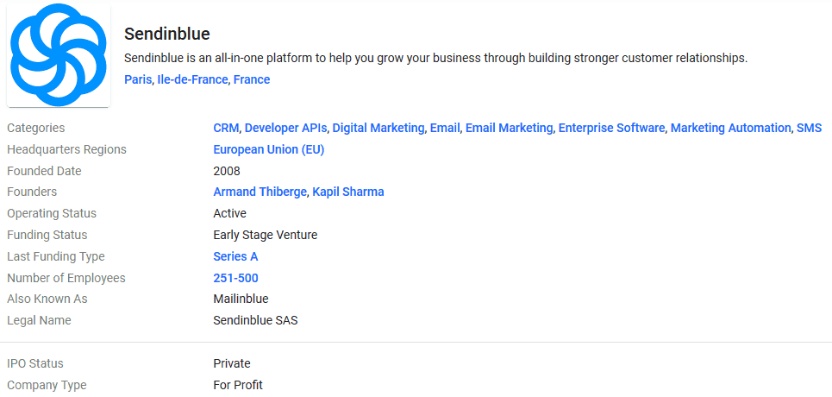Follow the France country link

252,79
